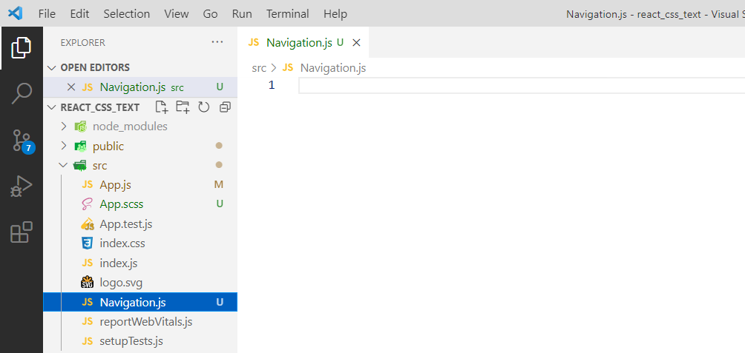This screenshot has width=745, height=353.
Task: Click into line 1 of the editor
Action: [519, 86]
